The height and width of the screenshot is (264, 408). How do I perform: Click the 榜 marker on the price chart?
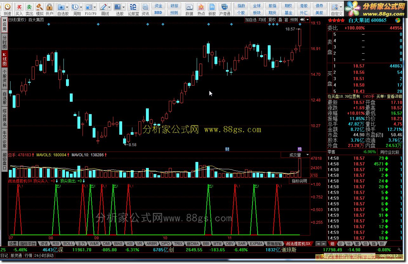[299, 149]
